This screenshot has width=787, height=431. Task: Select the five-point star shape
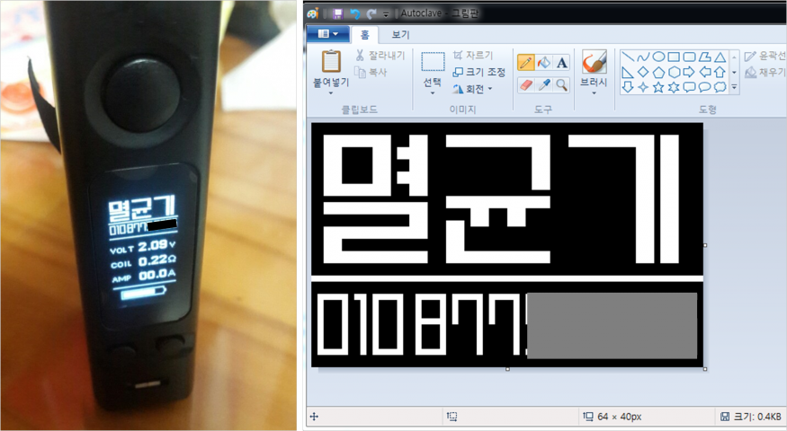coord(657,87)
